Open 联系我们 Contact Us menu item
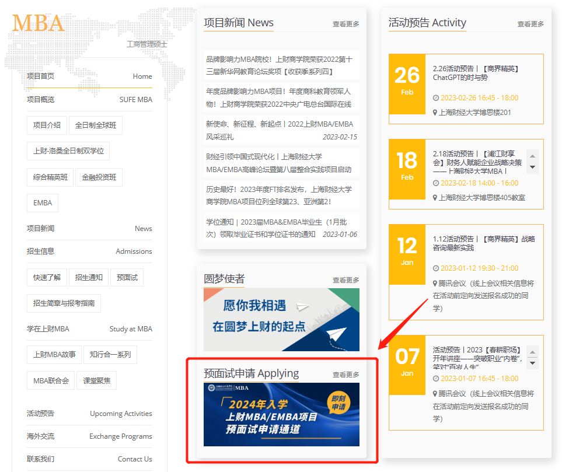Screen dimensions: 562x472 tap(89, 459)
